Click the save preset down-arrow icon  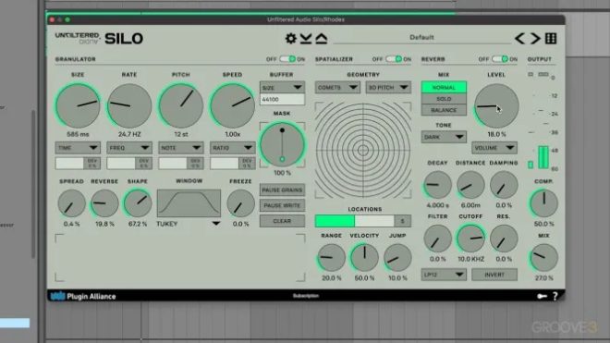[x=306, y=38]
